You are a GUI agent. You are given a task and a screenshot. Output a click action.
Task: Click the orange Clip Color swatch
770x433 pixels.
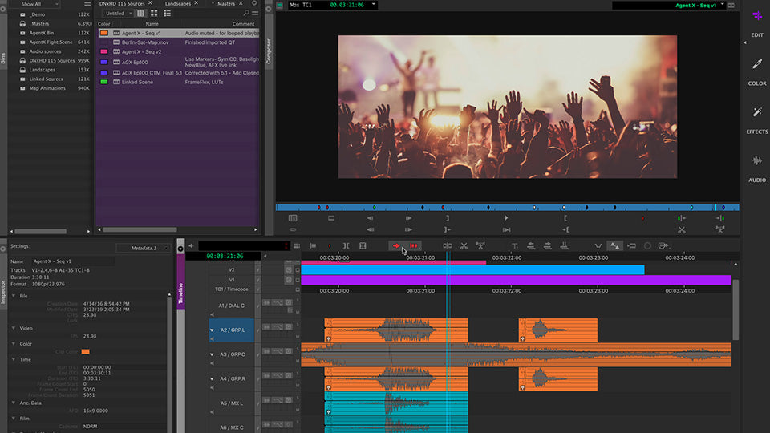pyautogui.click(x=86, y=351)
